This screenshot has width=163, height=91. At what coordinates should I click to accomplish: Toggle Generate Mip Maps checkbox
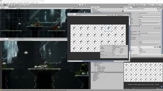pyautogui.click(x=139, y=39)
